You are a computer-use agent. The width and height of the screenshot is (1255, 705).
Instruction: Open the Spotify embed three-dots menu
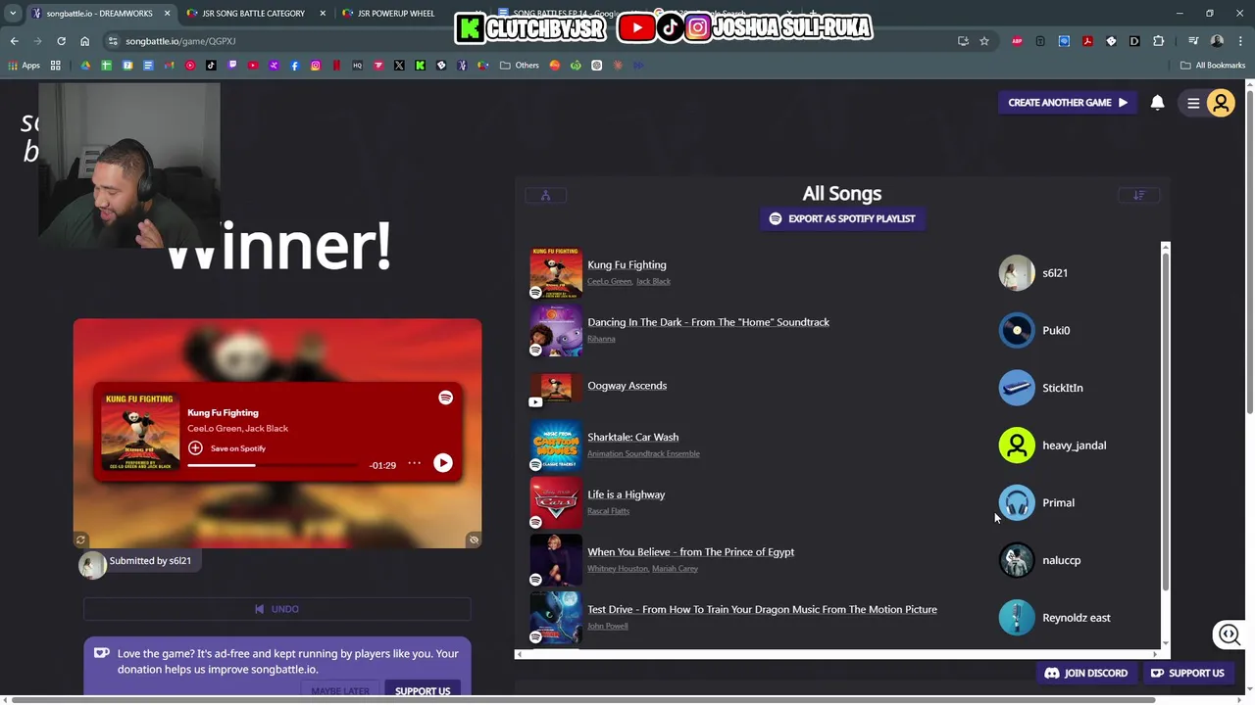tap(415, 463)
